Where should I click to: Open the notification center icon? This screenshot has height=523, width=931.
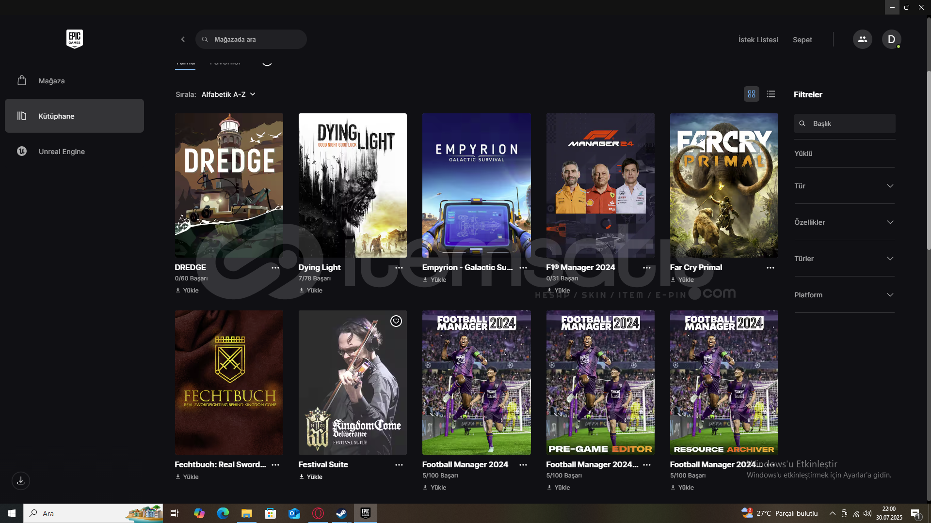pos(915,514)
